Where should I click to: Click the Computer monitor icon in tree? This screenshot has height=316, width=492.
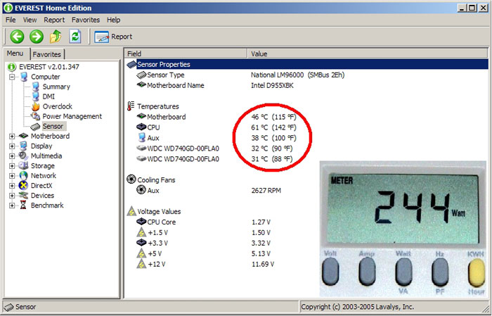click(x=24, y=77)
